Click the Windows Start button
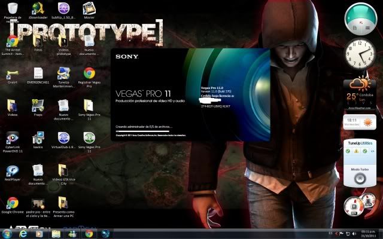 click(8, 234)
